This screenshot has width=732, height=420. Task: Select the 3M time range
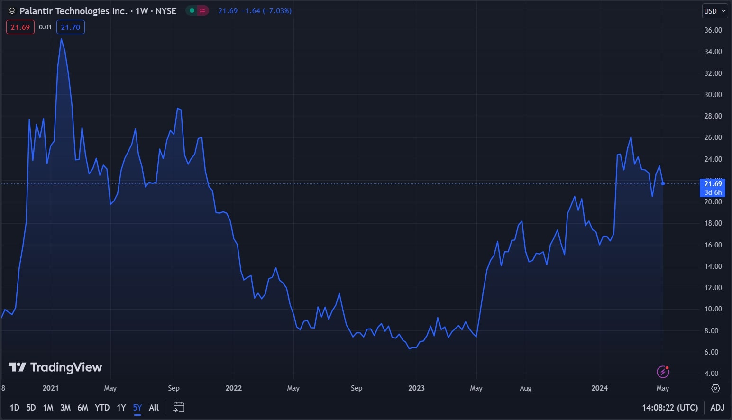[x=65, y=408]
